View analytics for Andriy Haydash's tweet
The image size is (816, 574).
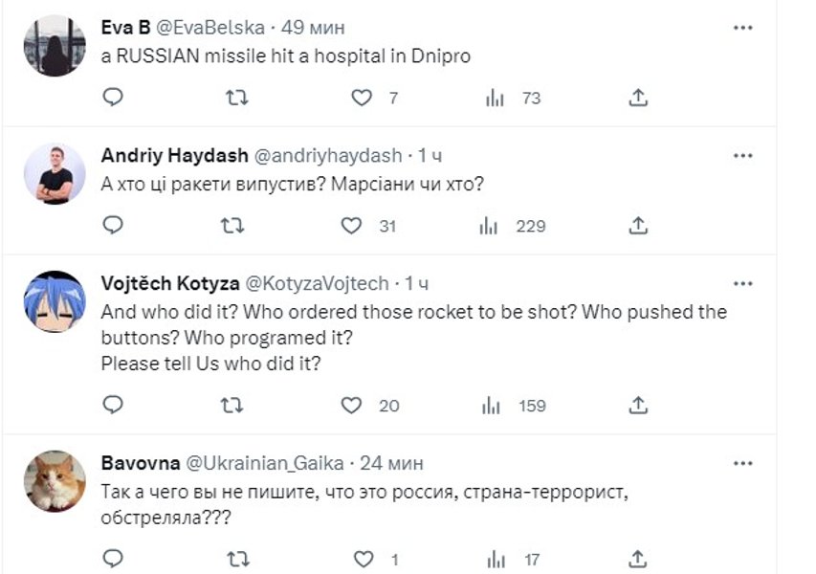pyautogui.click(x=489, y=226)
